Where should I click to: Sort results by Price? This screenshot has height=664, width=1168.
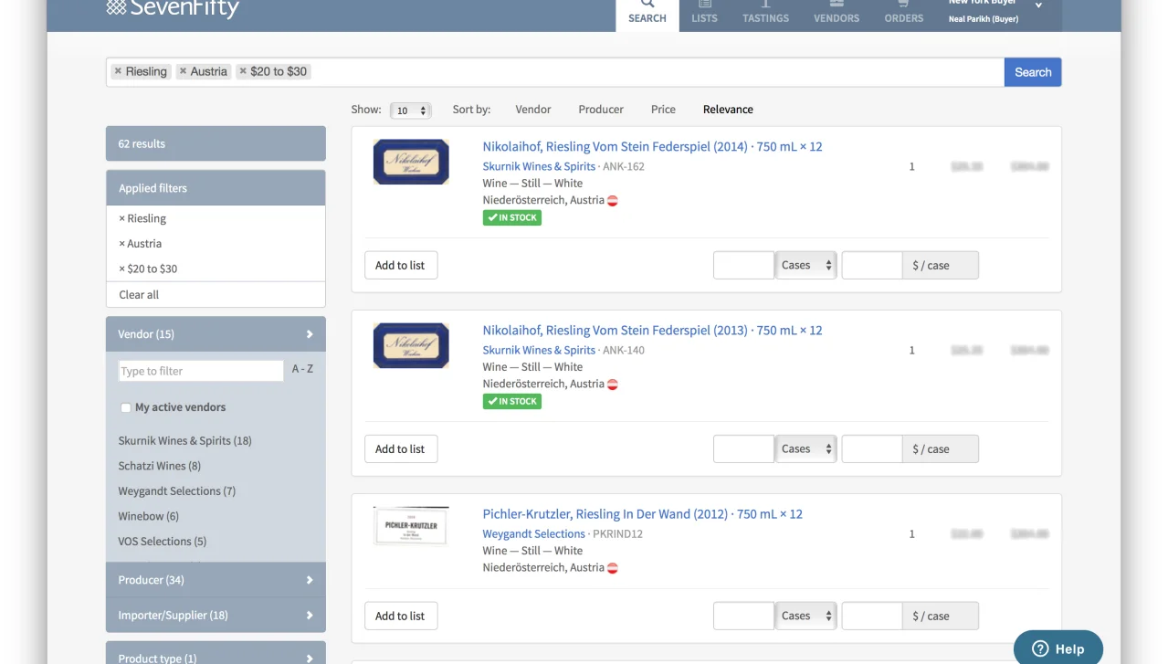663,110
